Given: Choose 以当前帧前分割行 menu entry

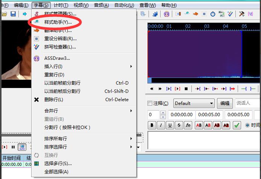Looking at the screenshot, I should (x=84, y=83).
